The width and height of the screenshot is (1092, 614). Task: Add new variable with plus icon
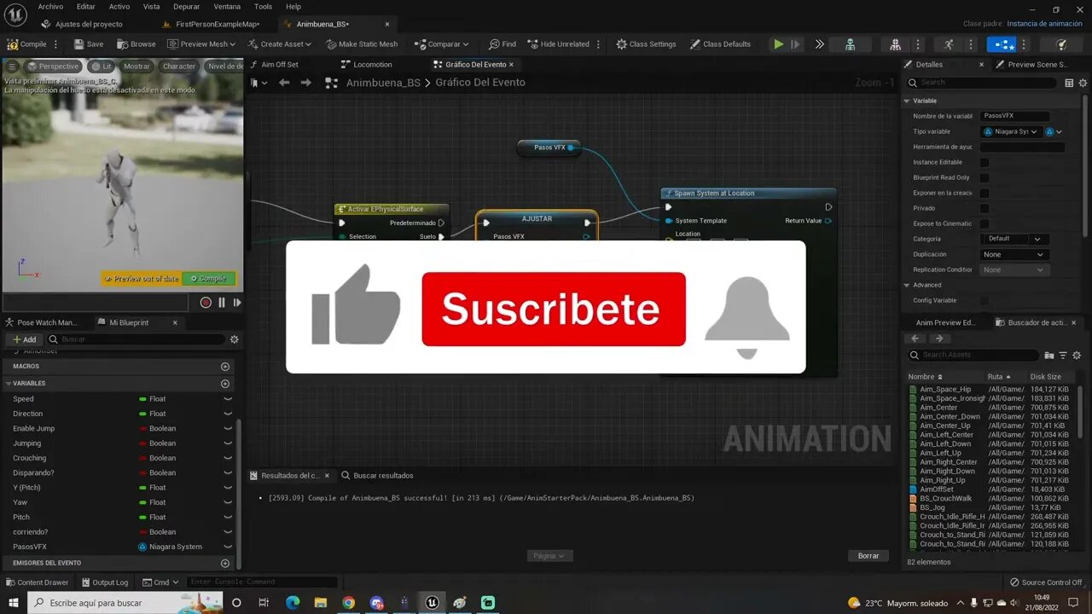coord(225,384)
